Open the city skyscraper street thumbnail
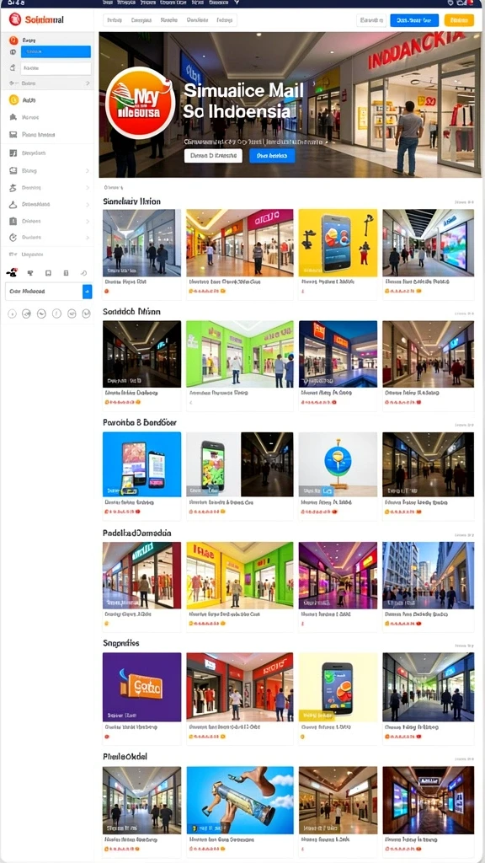This screenshot has width=485, height=863. click(x=429, y=575)
